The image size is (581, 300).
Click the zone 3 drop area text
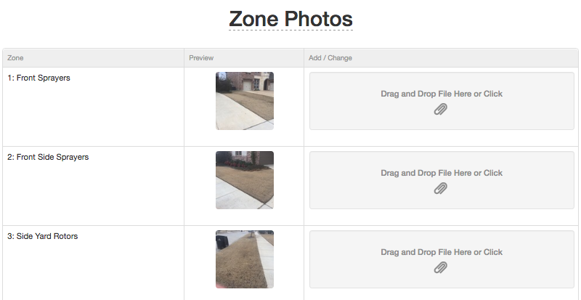pos(442,252)
